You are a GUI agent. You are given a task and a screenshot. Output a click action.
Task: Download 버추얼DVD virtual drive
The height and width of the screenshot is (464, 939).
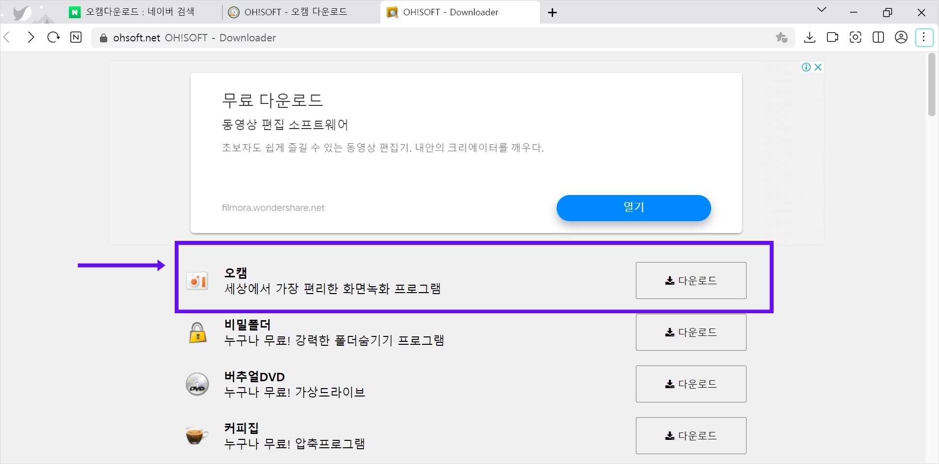pyautogui.click(x=691, y=384)
